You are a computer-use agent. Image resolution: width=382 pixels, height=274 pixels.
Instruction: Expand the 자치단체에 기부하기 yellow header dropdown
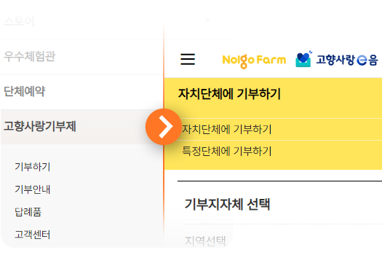(x=274, y=94)
